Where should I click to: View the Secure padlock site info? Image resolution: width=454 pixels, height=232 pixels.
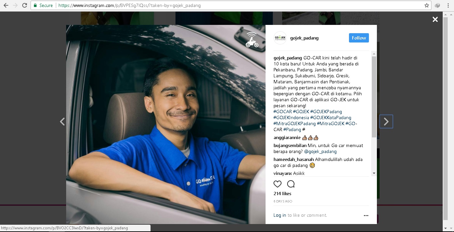tap(43, 5)
